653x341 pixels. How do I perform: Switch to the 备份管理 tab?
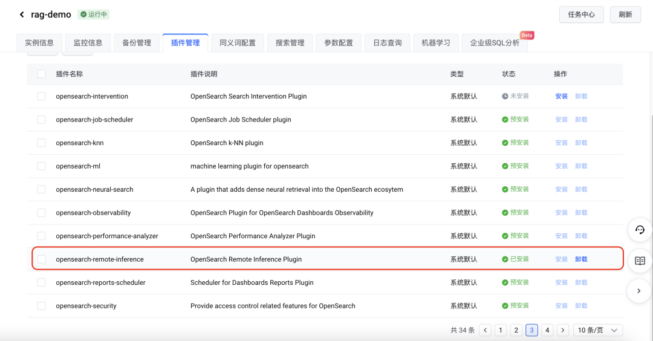point(137,43)
